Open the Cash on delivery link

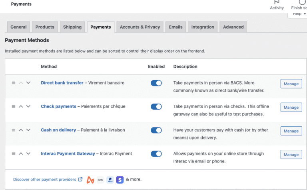click(x=58, y=130)
